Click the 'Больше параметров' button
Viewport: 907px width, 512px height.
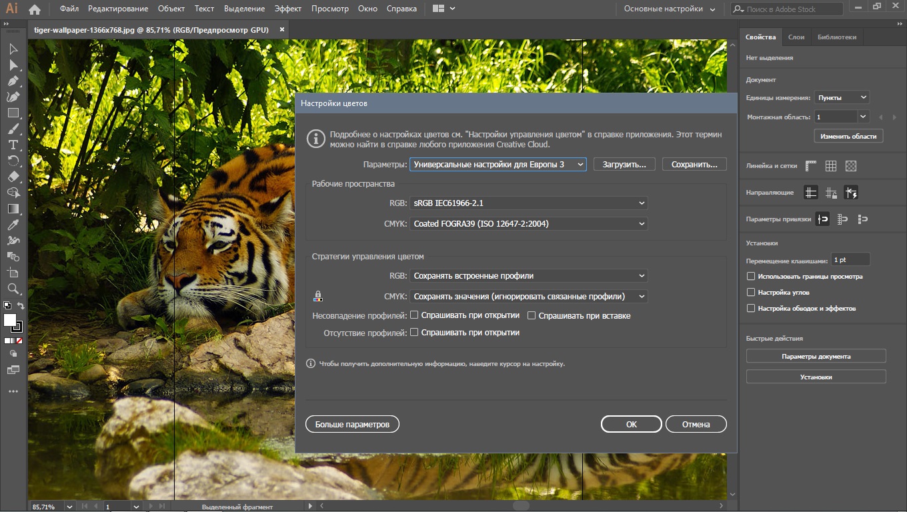click(352, 424)
